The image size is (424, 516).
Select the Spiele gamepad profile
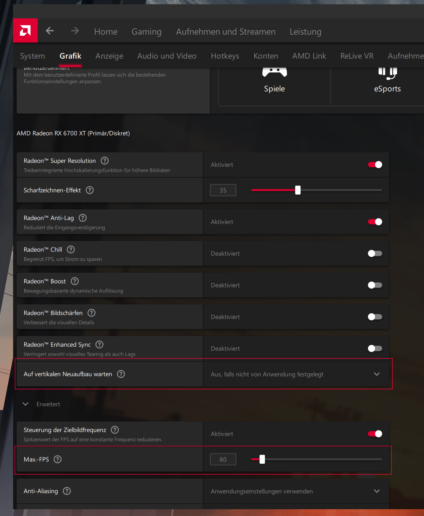274,86
